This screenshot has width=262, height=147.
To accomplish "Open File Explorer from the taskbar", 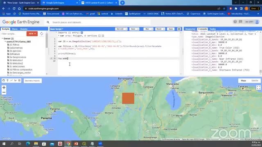I will click(x=36, y=144).
